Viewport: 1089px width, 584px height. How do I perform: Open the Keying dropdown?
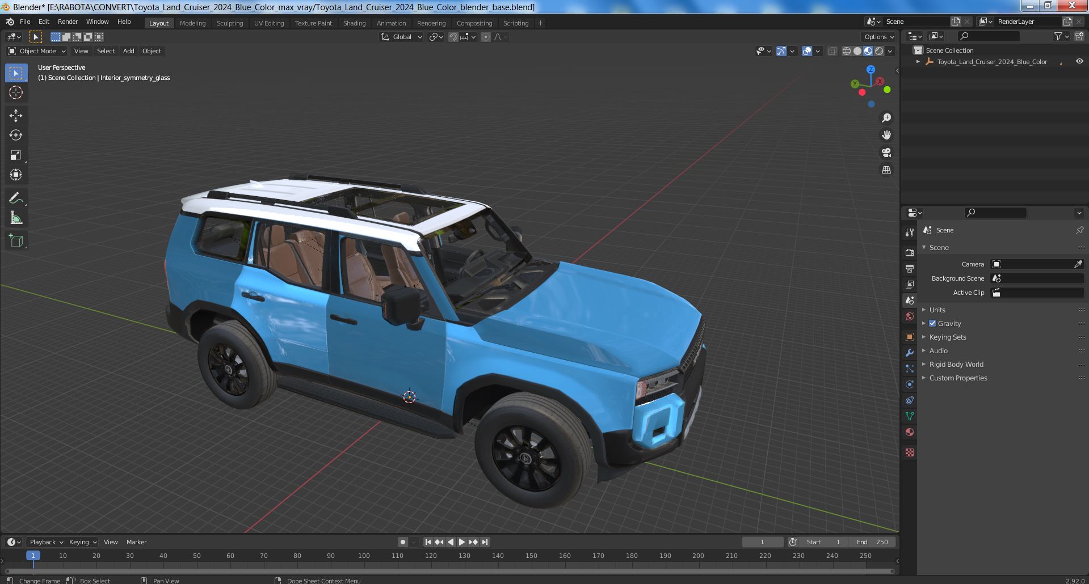pyautogui.click(x=82, y=542)
